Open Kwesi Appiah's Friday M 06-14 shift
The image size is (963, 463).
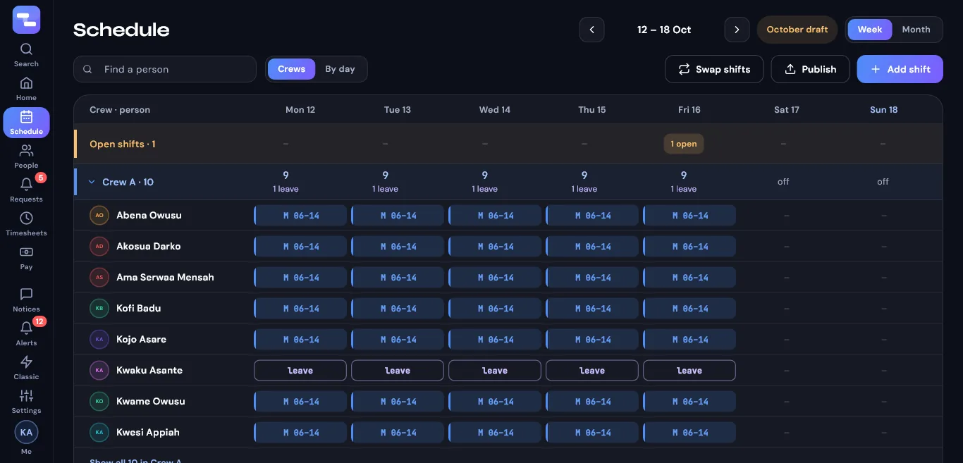689,433
